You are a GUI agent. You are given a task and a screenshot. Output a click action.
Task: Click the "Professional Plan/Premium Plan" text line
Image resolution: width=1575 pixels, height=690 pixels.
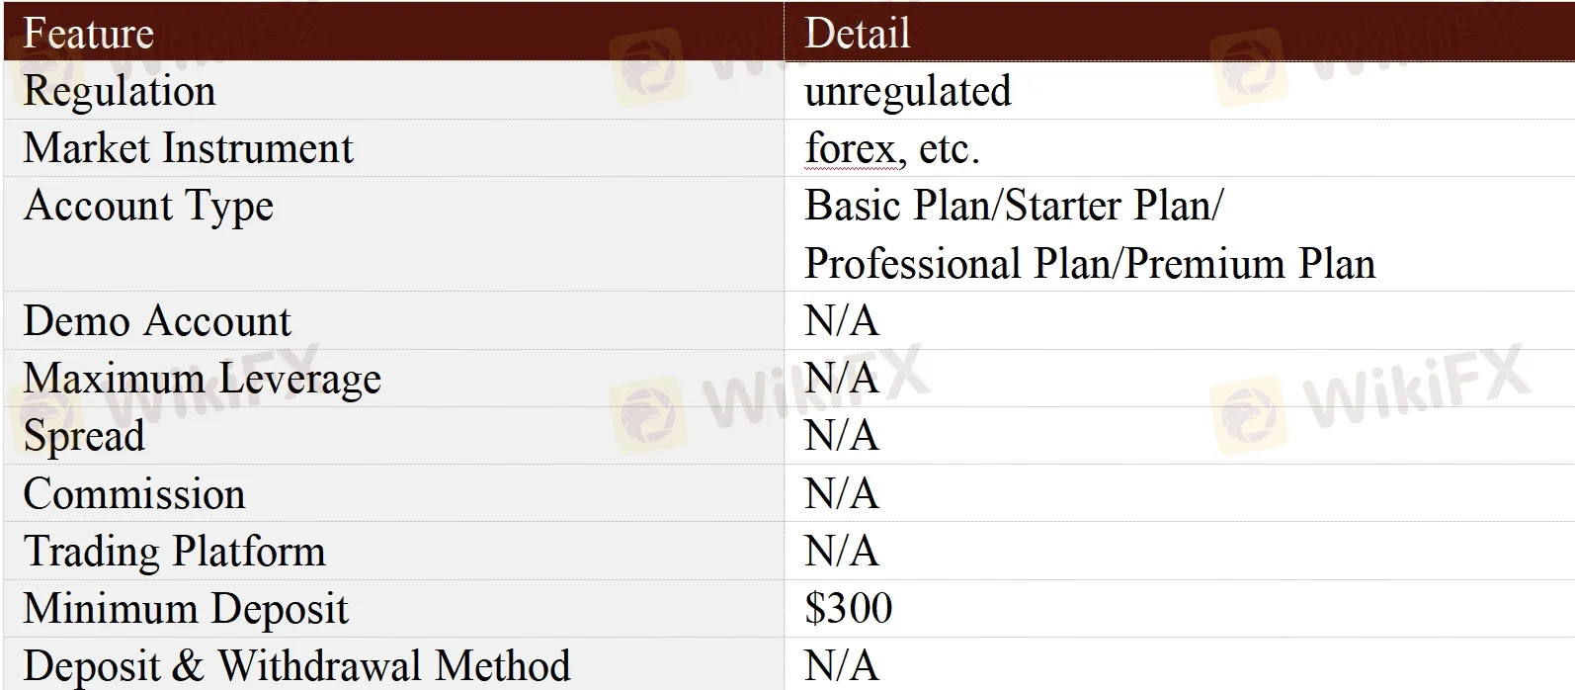[1089, 264]
